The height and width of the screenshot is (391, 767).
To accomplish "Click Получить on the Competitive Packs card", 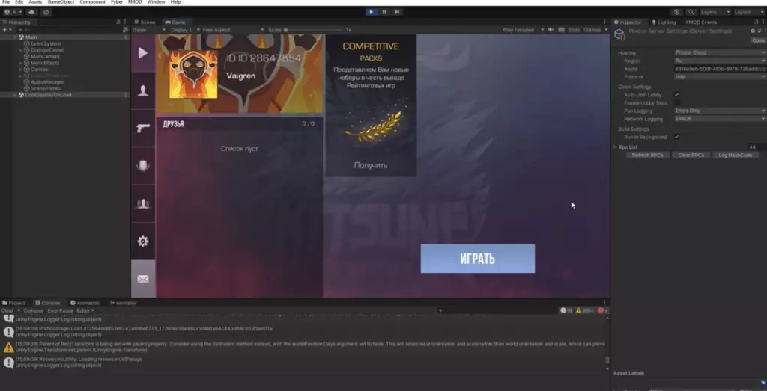I will [x=371, y=165].
